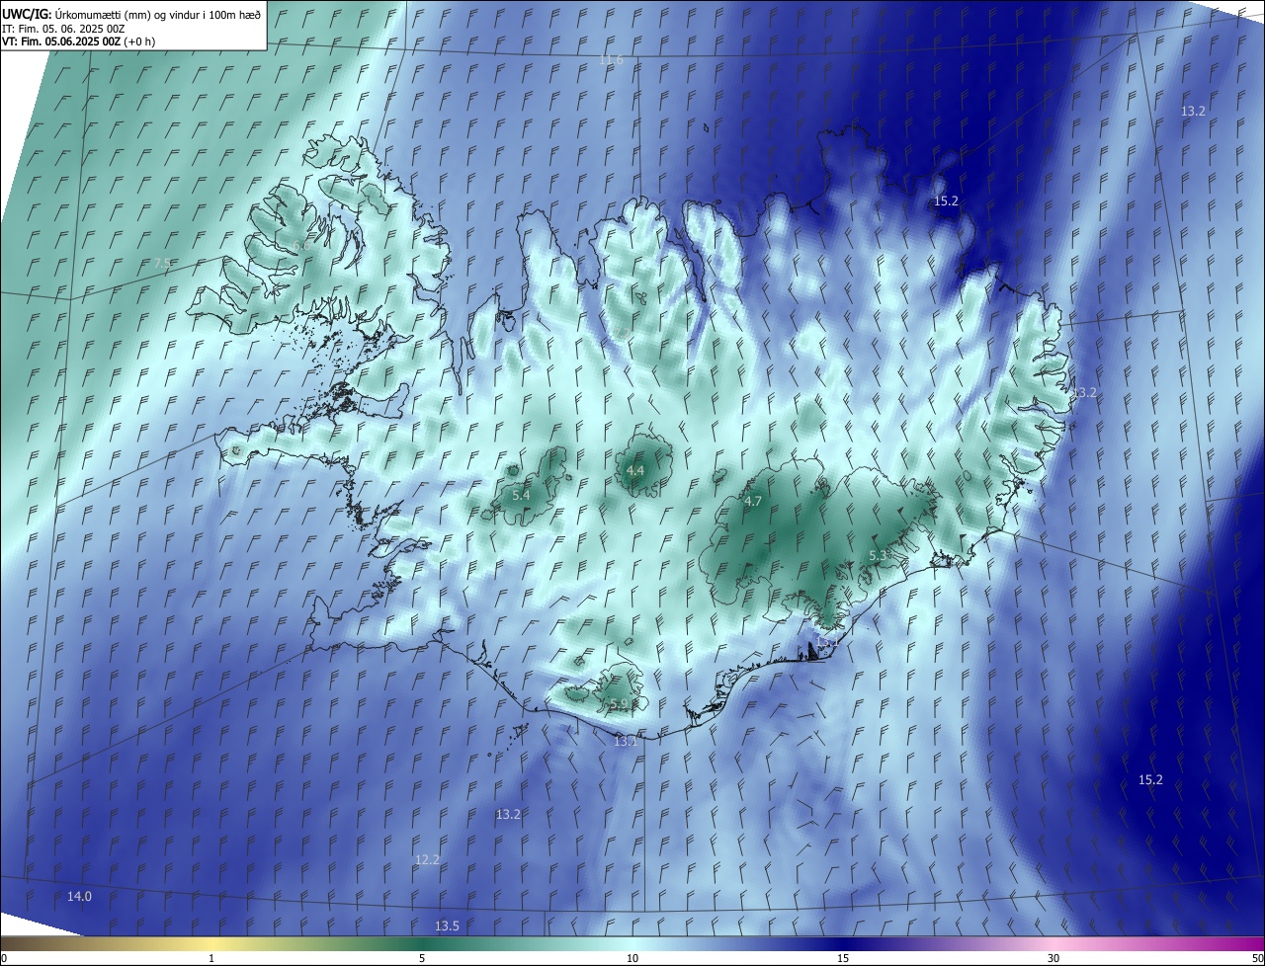The height and width of the screenshot is (966, 1265).
Task: Click the 5.4 value on Langjökull glacier
Action: [521, 494]
